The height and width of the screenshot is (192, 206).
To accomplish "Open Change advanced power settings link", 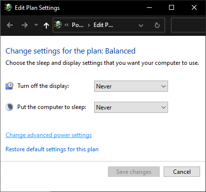I will click(49, 135).
